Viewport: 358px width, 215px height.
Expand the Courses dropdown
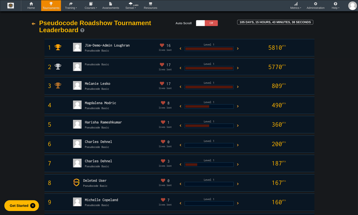90,5
